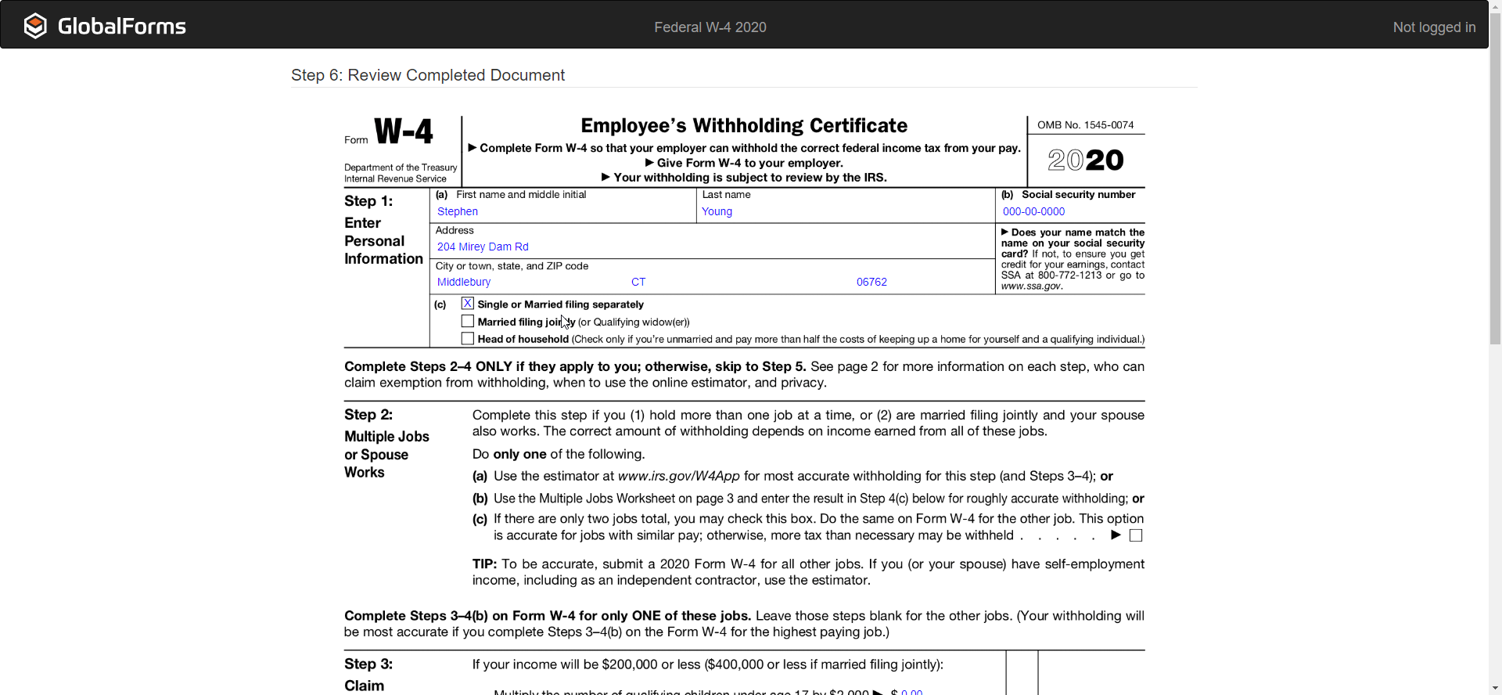Click the qualifying children amount $0.00 field

(x=911, y=692)
